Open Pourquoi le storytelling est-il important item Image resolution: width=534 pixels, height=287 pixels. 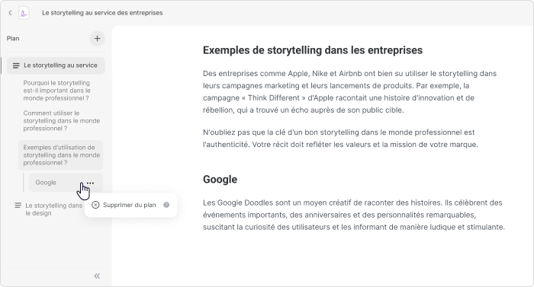tap(57, 91)
